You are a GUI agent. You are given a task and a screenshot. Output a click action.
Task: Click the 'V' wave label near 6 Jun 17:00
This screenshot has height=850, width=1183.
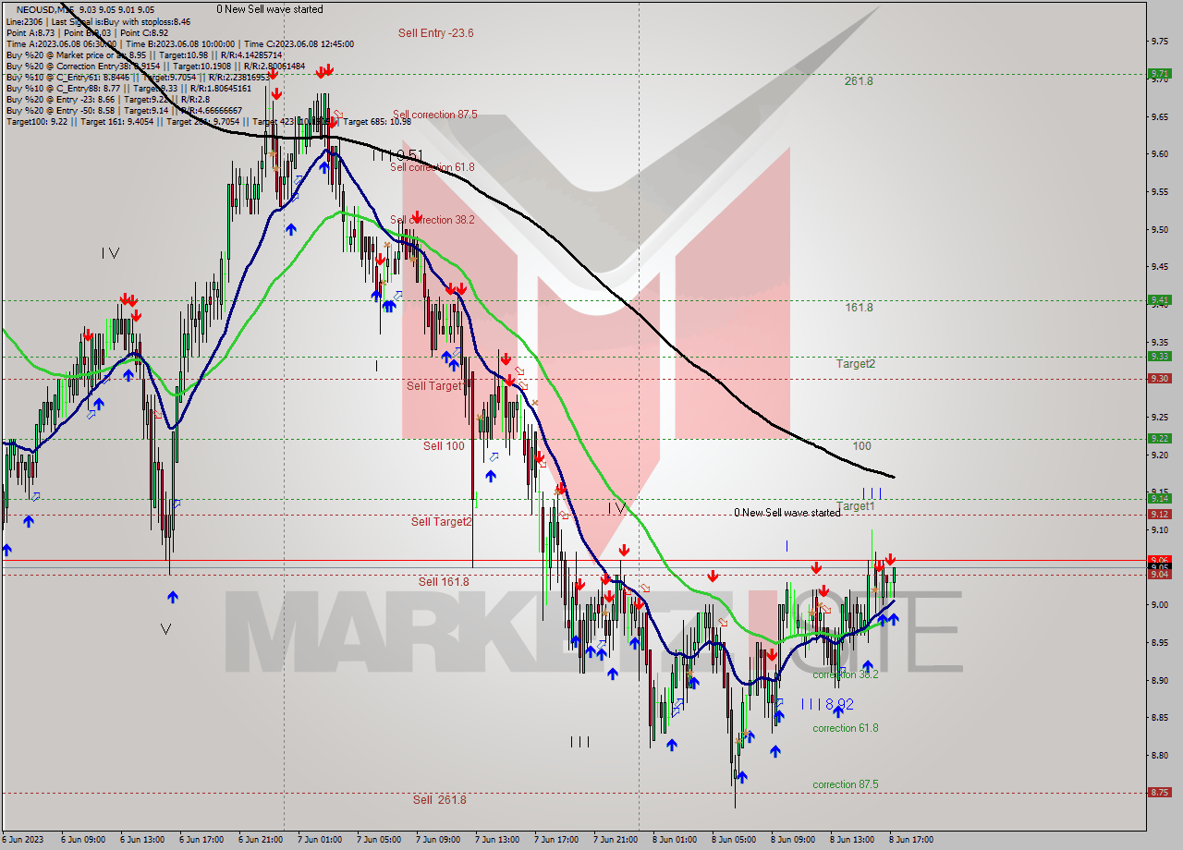tap(165, 629)
